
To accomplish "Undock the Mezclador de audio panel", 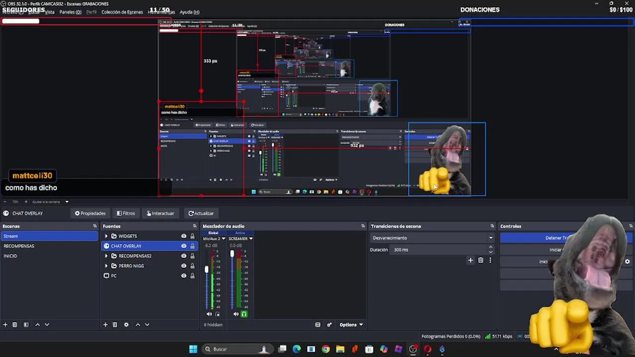I will click(363, 226).
